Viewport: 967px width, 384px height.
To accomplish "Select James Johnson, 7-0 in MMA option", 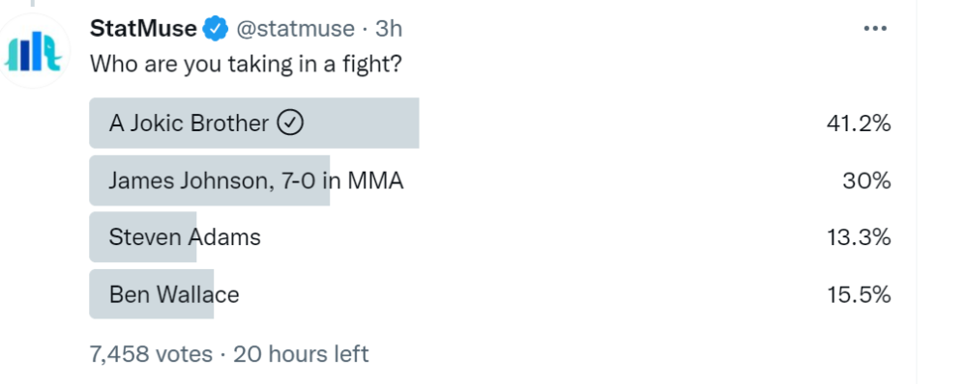I will tap(490, 180).
